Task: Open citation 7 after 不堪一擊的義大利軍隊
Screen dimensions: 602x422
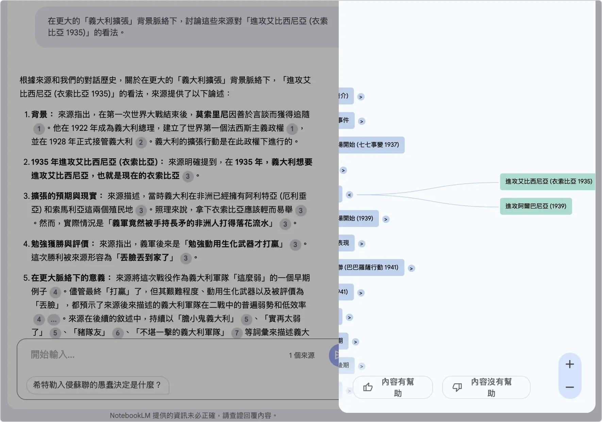Action: click(237, 333)
